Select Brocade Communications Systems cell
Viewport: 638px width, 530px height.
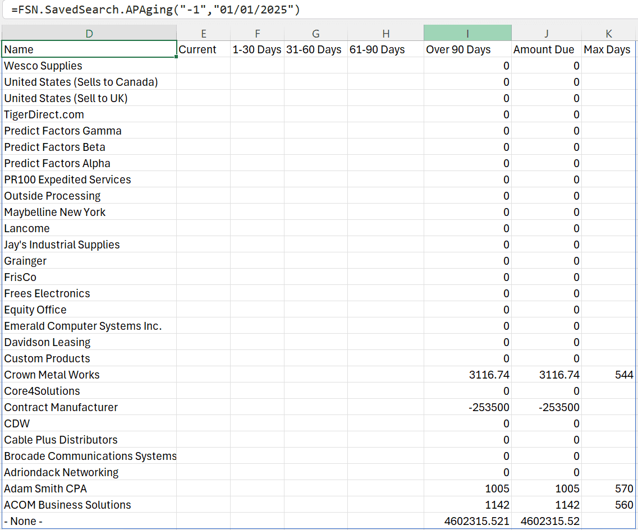(89, 456)
